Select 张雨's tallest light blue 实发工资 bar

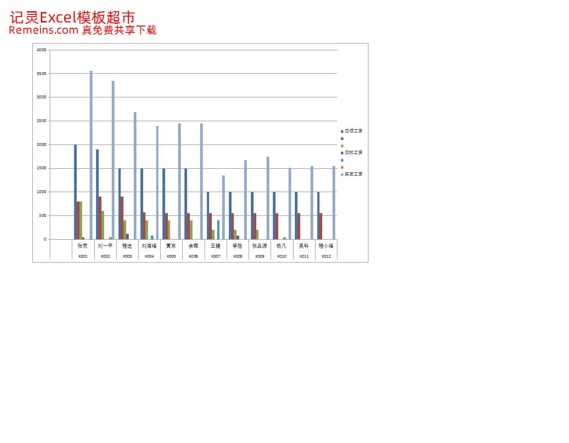[91, 155]
